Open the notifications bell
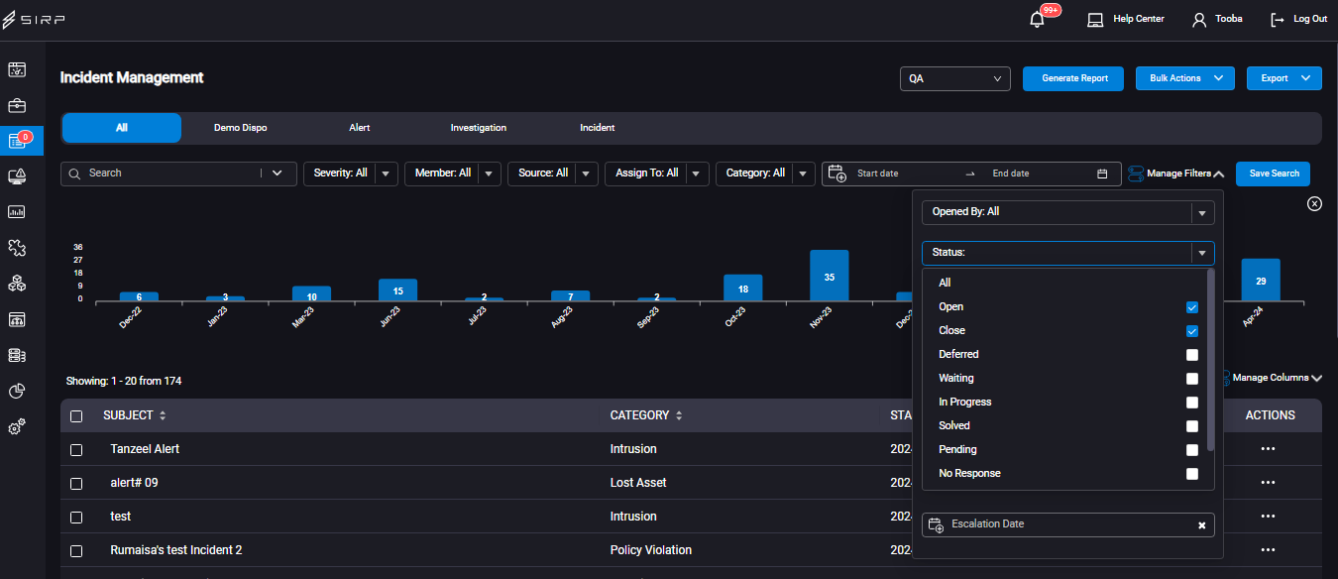This screenshot has height=579, width=1338. tap(1038, 19)
